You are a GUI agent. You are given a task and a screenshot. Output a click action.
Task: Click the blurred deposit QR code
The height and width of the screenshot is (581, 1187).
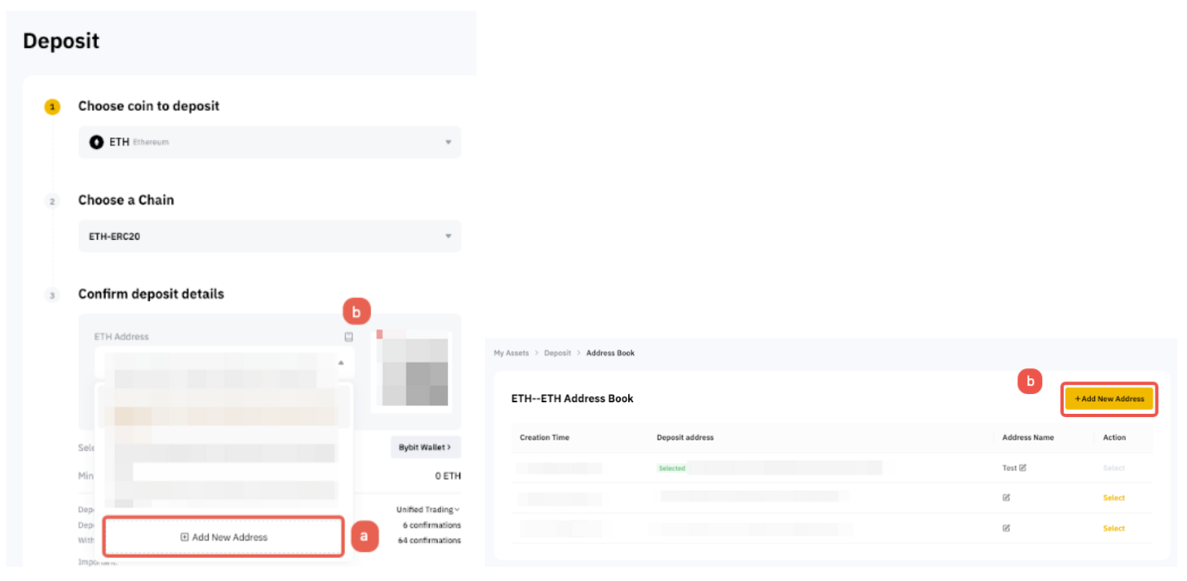click(x=413, y=372)
